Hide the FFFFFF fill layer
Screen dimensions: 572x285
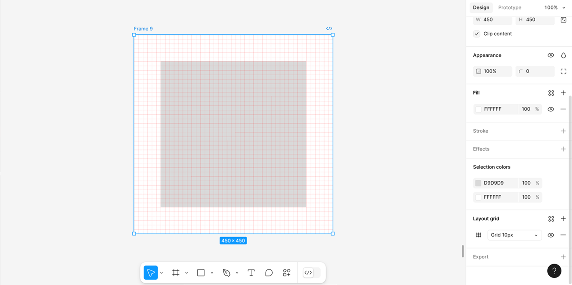coord(550,109)
